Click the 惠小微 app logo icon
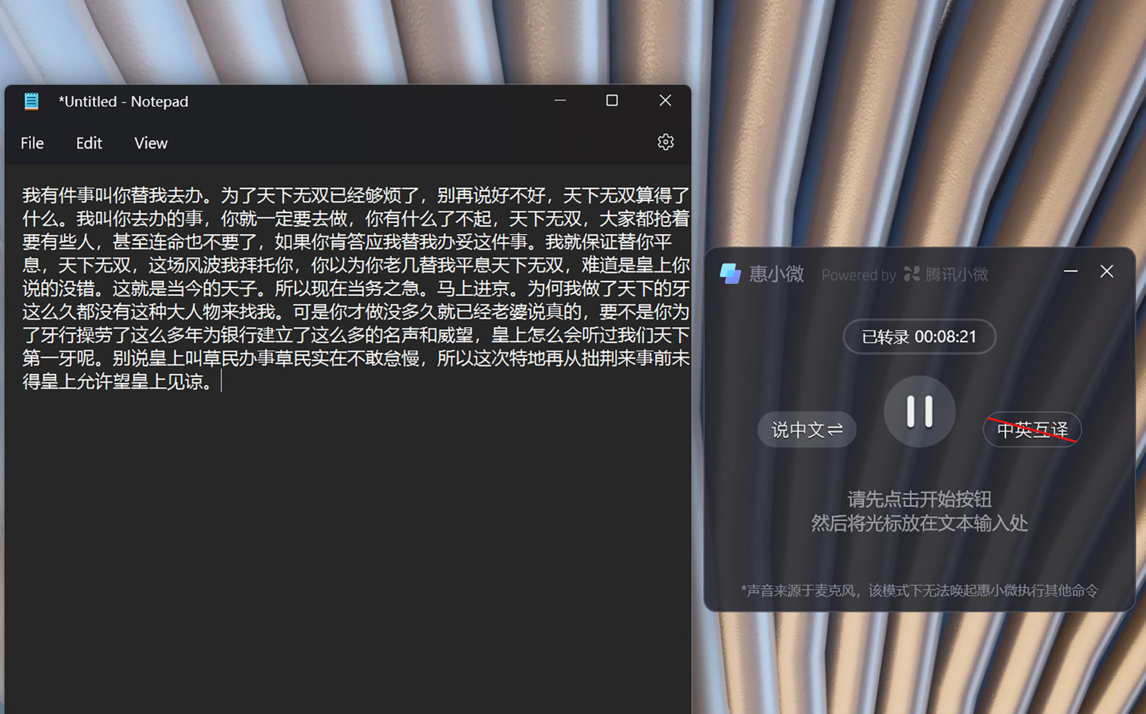 pos(731,273)
